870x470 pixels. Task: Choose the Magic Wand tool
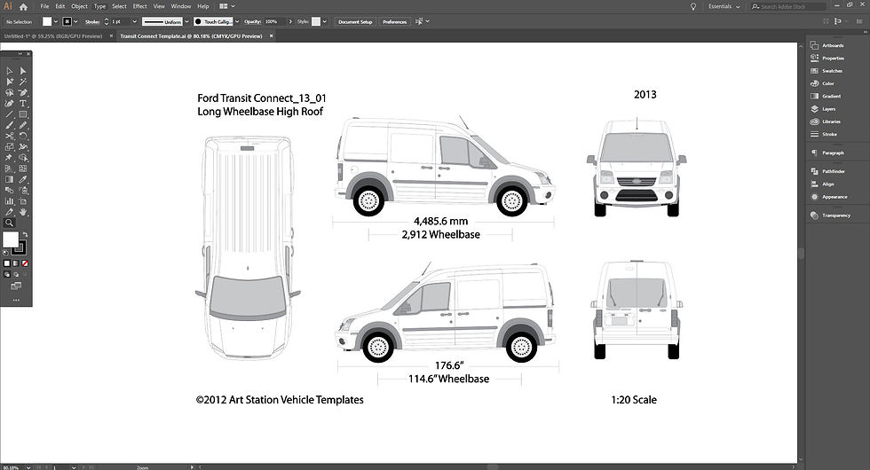(23, 82)
